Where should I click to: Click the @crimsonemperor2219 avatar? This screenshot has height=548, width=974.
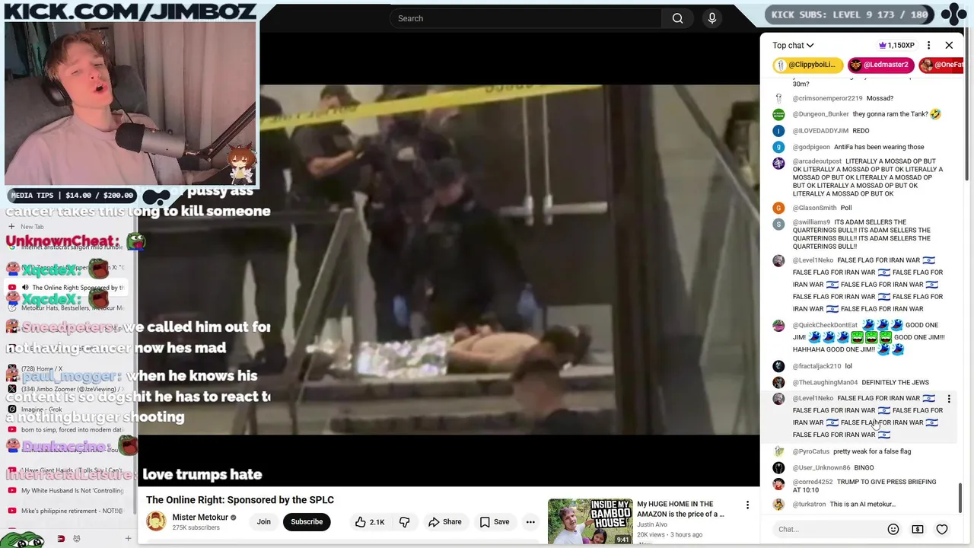(x=778, y=98)
